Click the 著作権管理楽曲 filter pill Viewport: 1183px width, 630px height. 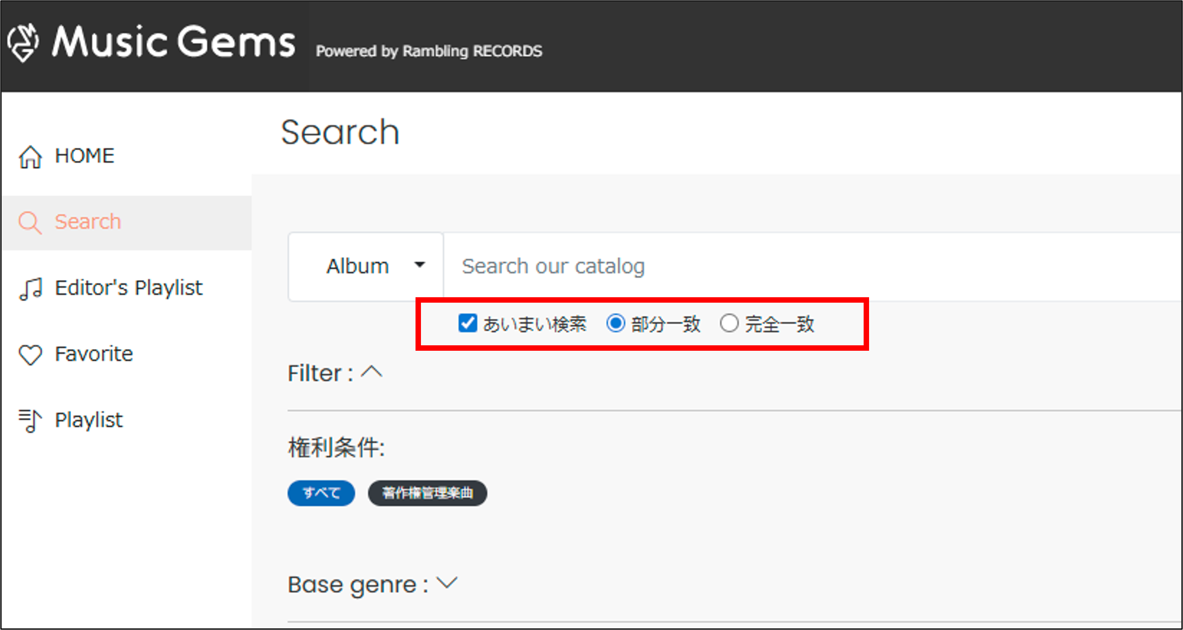tap(427, 493)
